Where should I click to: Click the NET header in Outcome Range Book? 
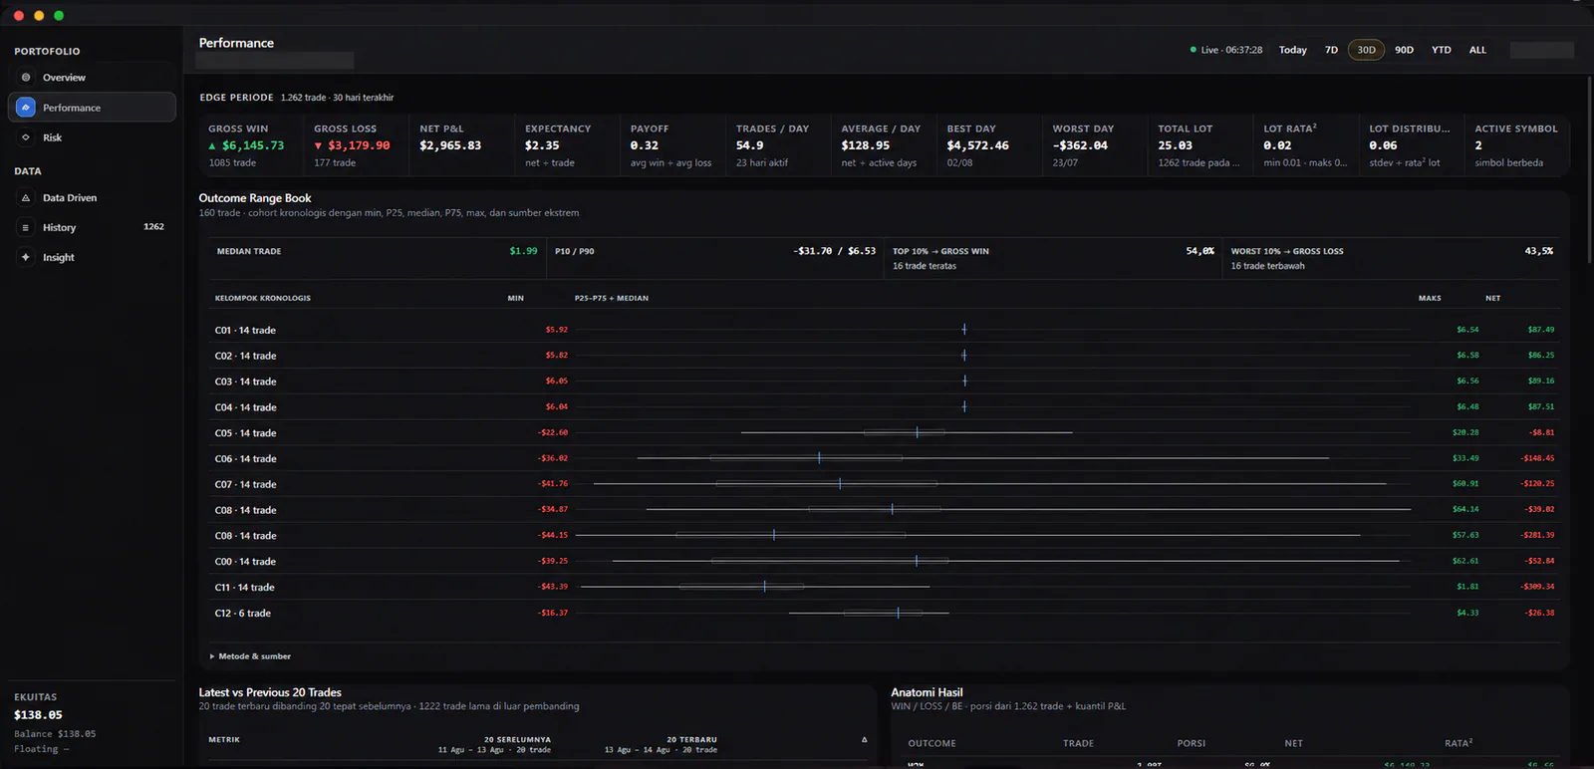(1492, 298)
